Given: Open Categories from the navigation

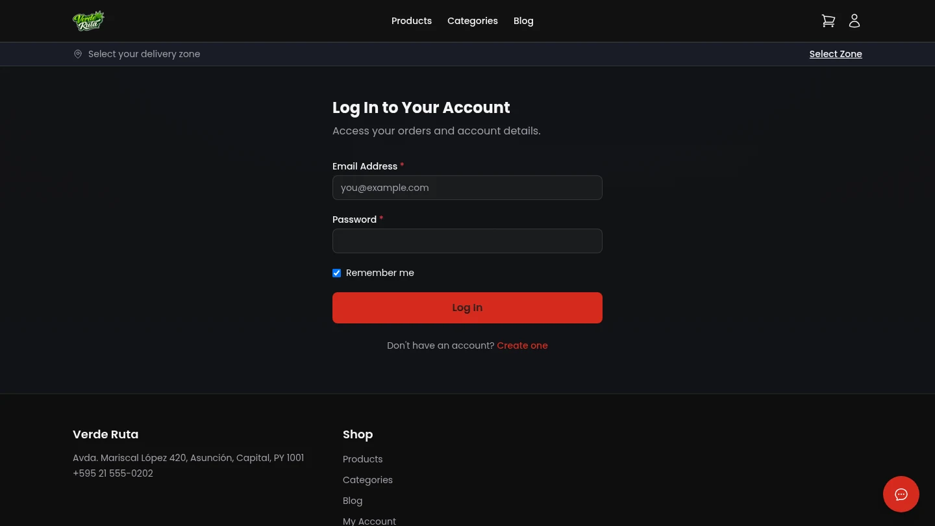Looking at the screenshot, I should [473, 21].
